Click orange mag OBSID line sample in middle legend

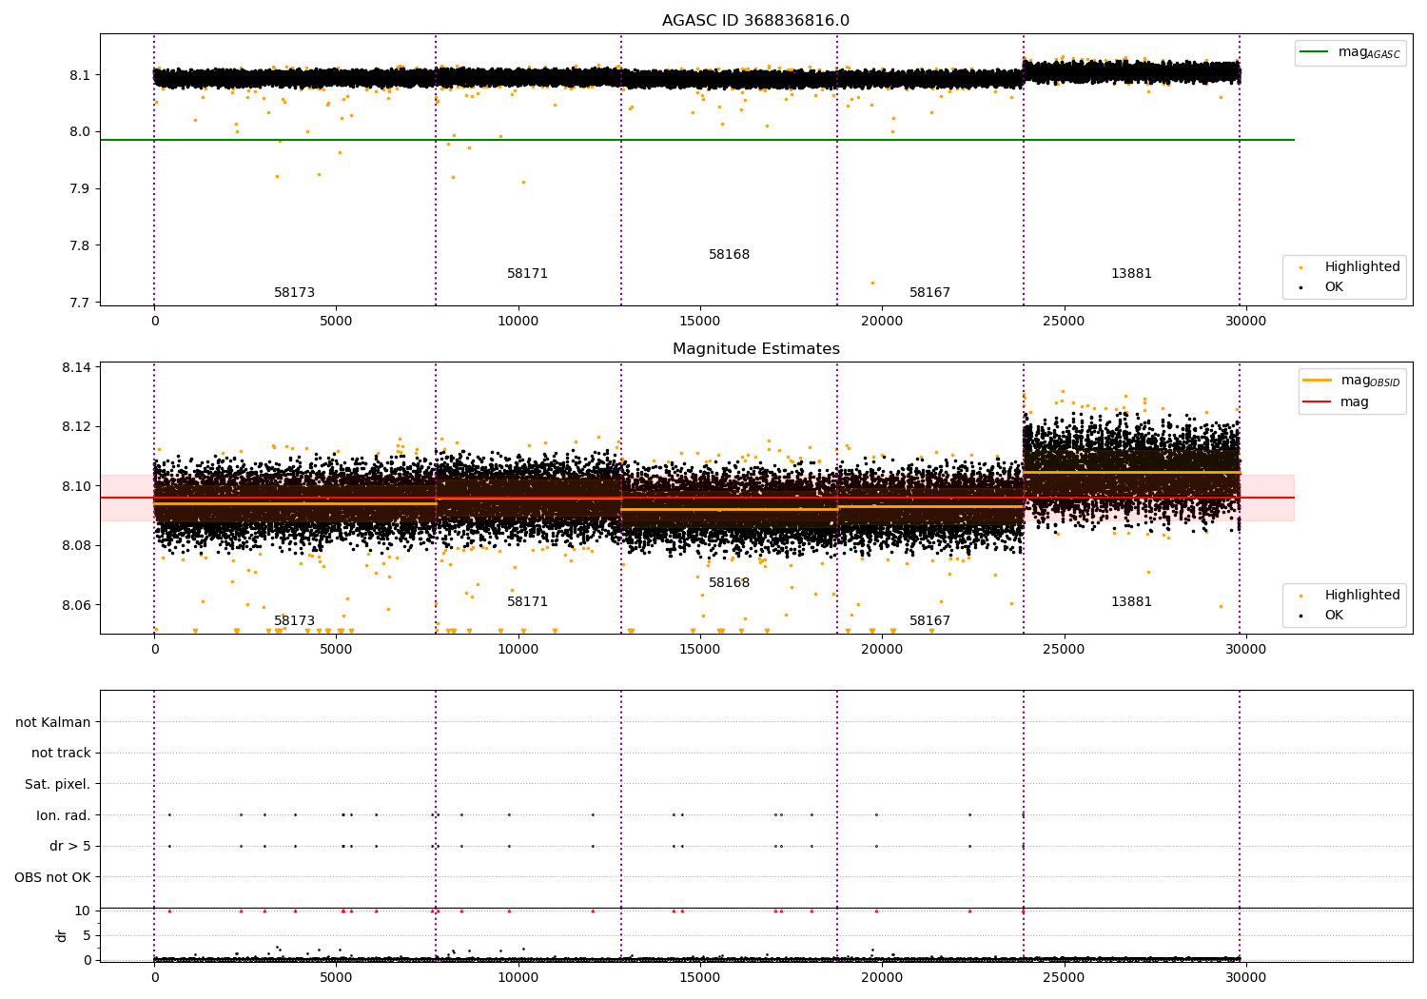(1318, 381)
